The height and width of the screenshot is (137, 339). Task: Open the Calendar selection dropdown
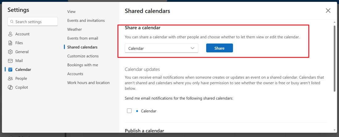[161, 48]
